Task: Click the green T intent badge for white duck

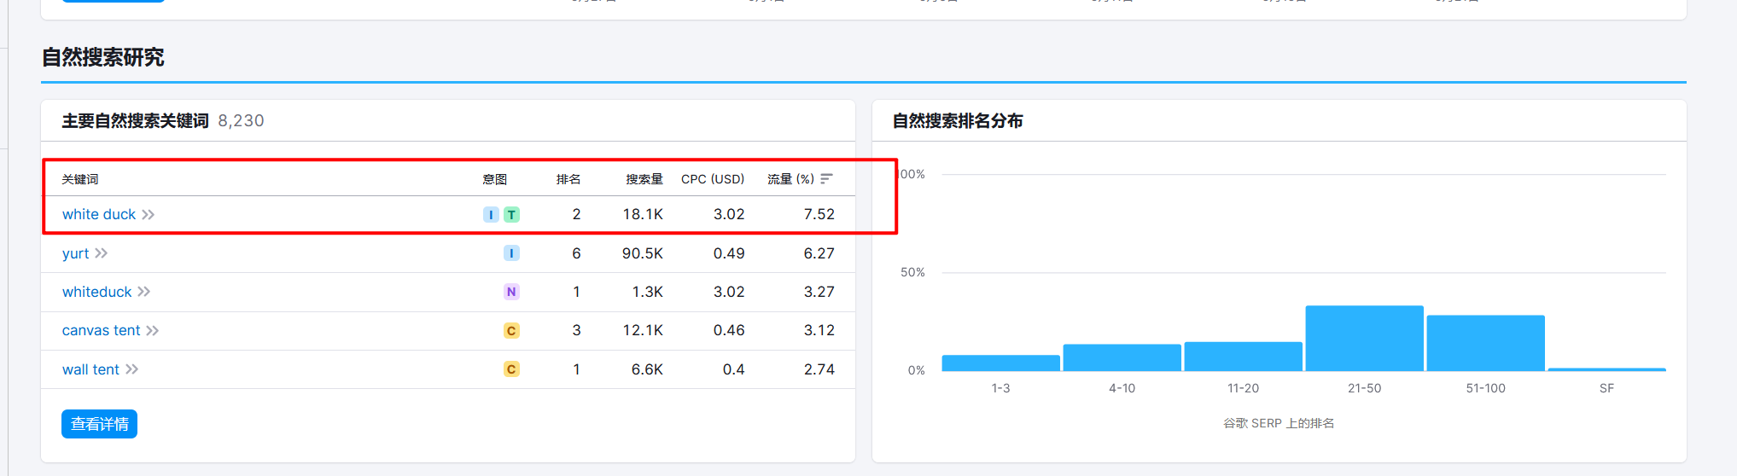Action: point(511,215)
